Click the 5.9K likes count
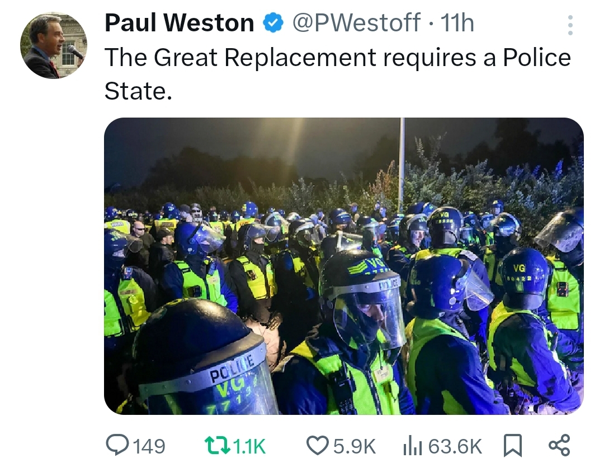The width and height of the screenshot is (604, 472). (355, 446)
